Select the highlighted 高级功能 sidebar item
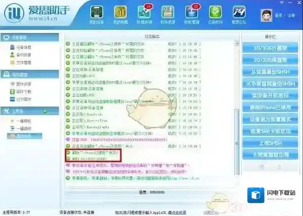This screenshot has width=303, height=216. click(x=24, y=136)
